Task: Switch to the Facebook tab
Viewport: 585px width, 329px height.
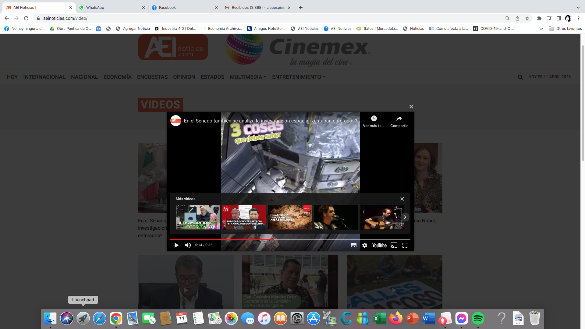Action: tap(184, 8)
